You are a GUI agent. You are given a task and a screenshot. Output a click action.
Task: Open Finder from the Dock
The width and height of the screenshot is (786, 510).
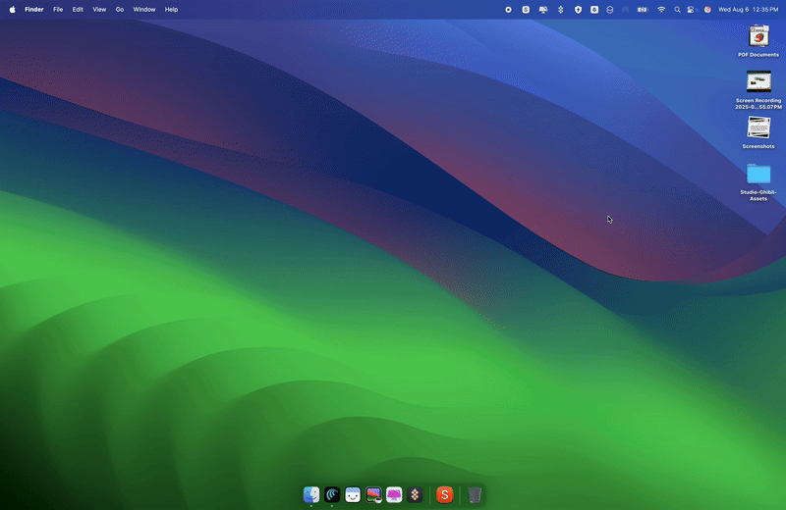coord(311,495)
